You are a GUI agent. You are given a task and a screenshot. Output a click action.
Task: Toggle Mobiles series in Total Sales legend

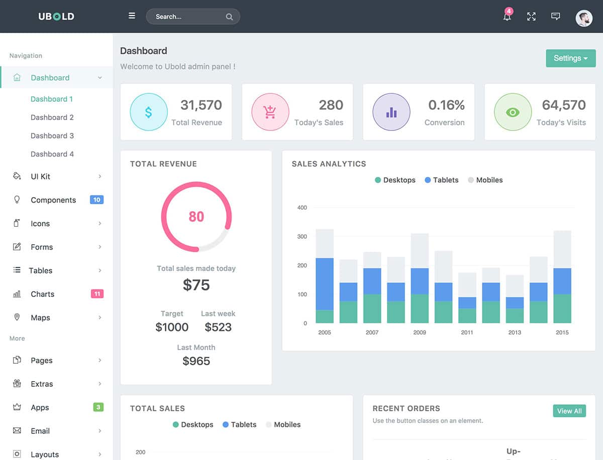click(x=283, y=424)
